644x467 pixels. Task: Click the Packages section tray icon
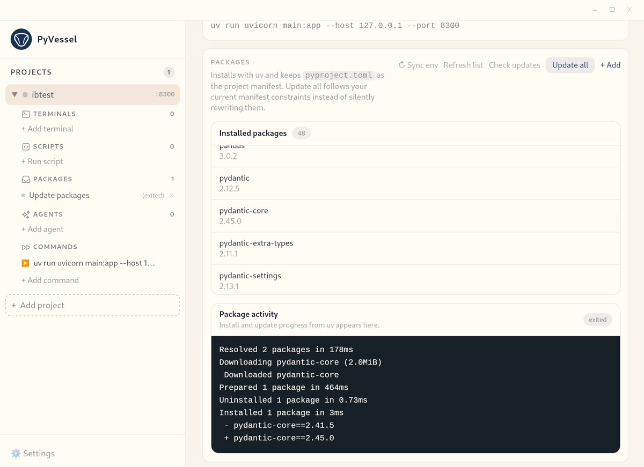point(25,179)
